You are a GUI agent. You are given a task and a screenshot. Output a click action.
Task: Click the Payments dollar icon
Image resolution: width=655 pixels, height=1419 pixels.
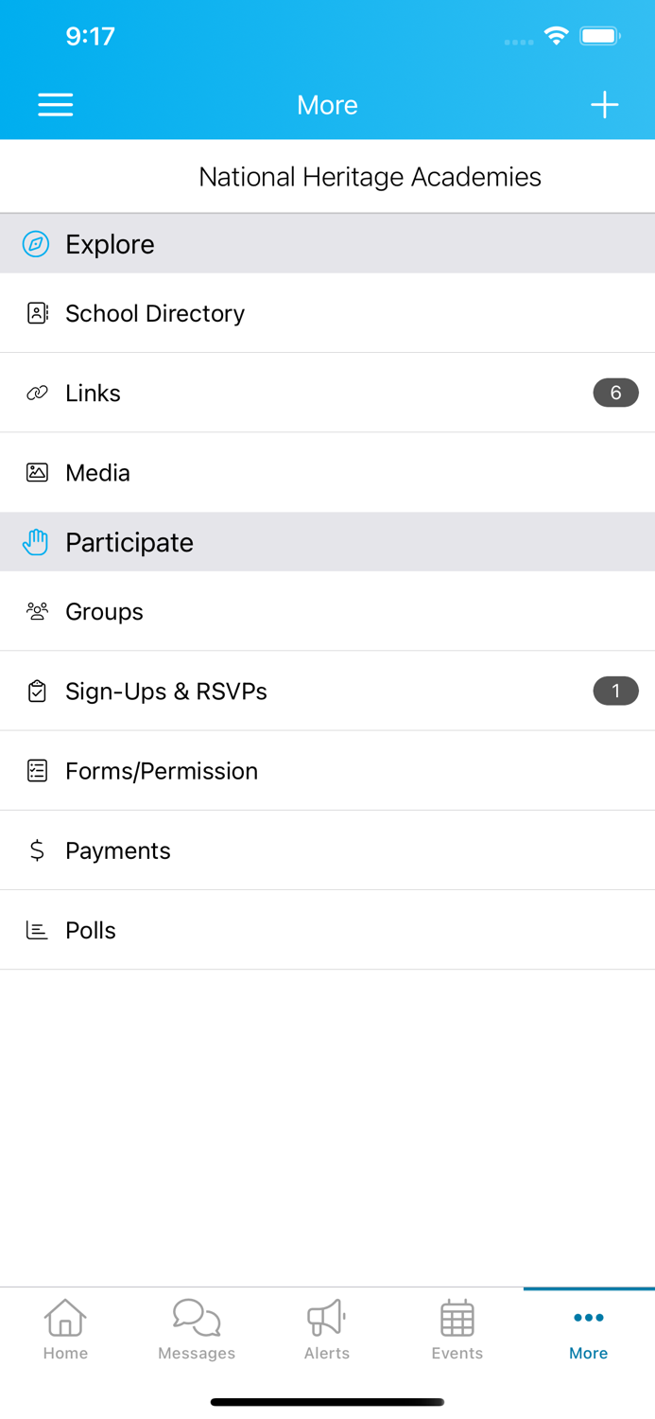pyautogui.click(x=37, y=850)
